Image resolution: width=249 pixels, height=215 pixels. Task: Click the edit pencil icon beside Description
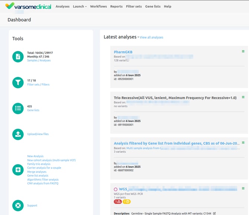(214, 213)
